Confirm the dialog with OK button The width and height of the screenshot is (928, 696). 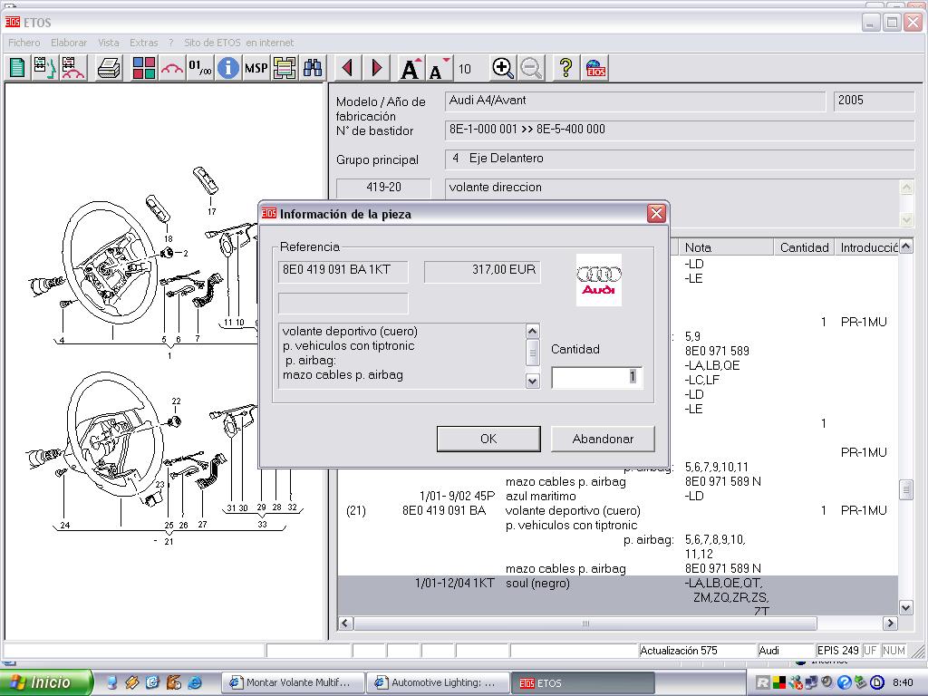click(488, 439)
